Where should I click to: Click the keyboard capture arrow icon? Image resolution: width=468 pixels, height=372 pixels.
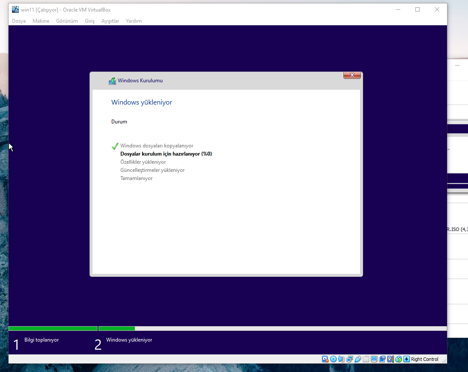tap(406, 359)
